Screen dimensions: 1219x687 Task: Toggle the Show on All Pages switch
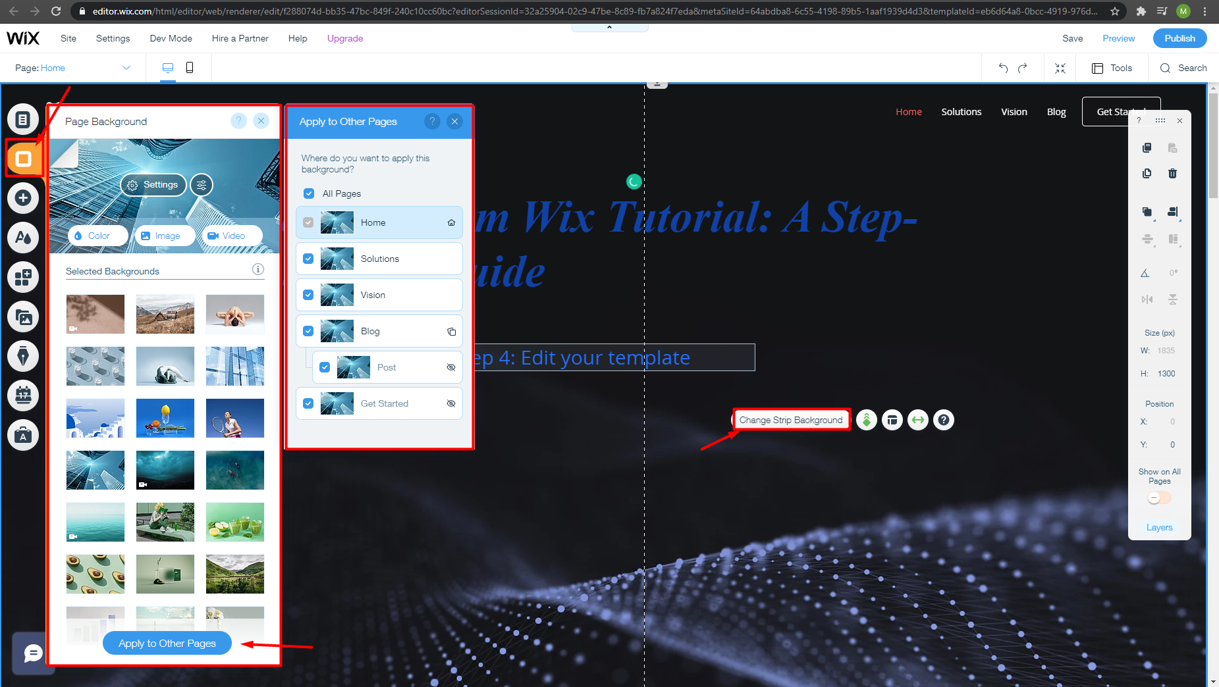(1159, 497)
